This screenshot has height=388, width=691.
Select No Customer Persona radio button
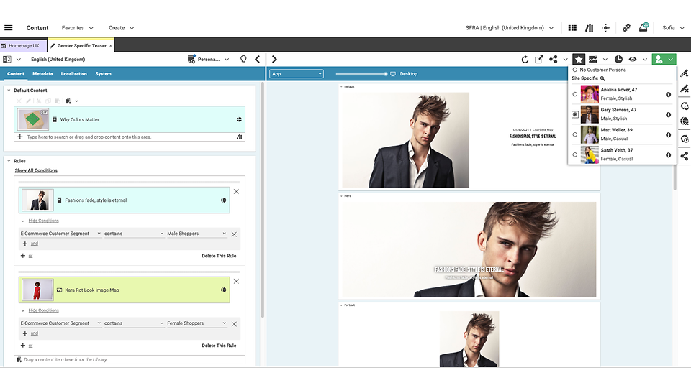(574, 70)
